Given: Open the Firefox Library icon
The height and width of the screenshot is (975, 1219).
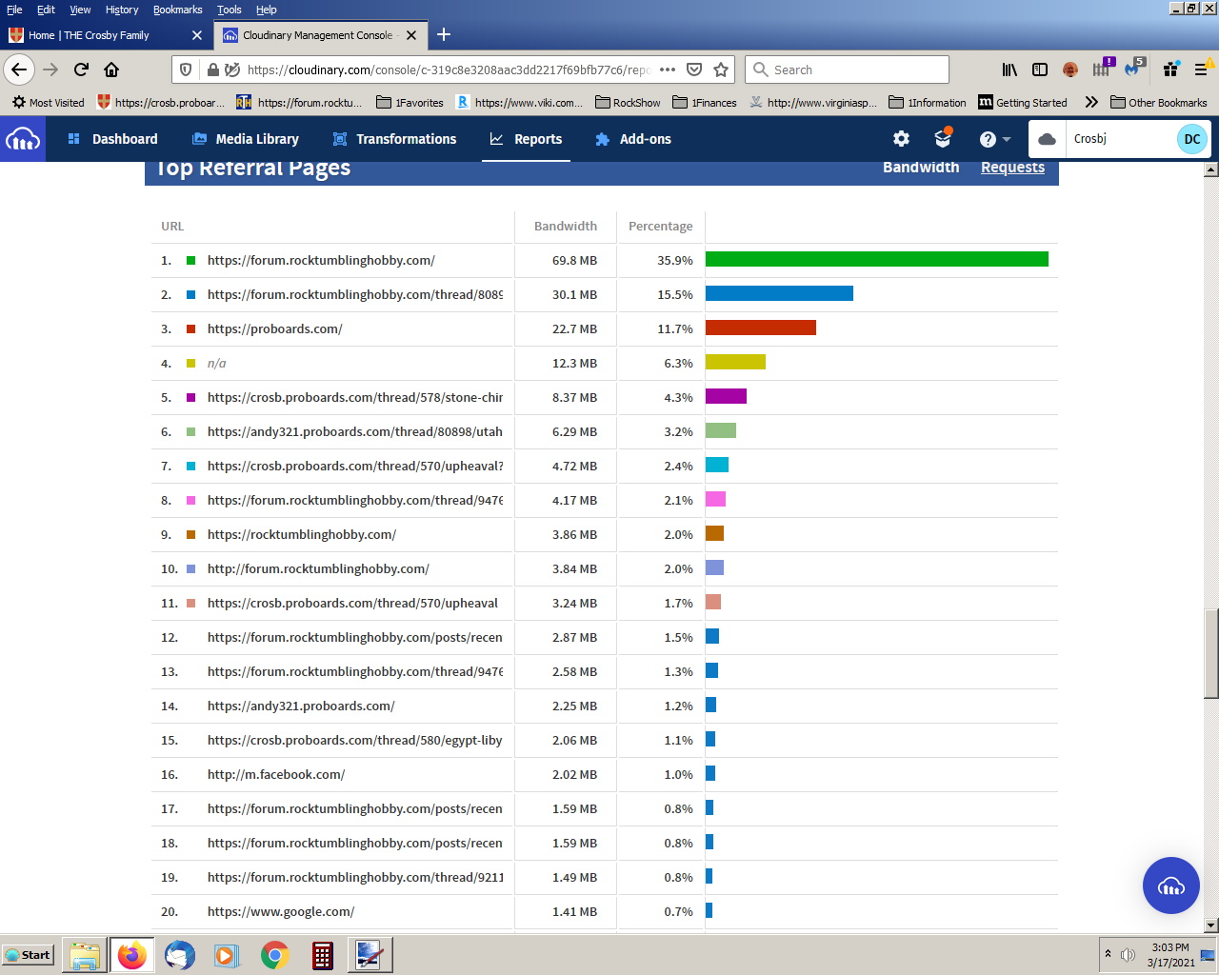Looking at the screenshot, I should (x=1009, y=70).
